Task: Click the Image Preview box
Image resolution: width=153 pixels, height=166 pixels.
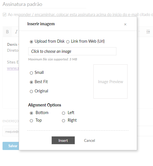Action: 110,81
